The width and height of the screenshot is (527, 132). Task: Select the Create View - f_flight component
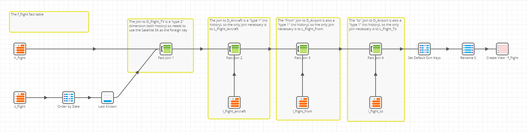tap(502, 49)
